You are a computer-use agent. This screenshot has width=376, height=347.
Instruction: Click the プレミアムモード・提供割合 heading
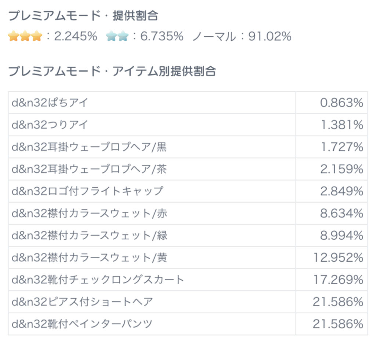click(83, 16)
